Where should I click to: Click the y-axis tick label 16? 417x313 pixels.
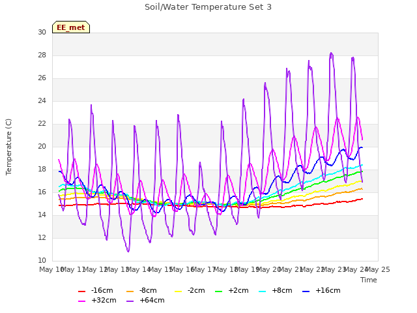(42, 192)
